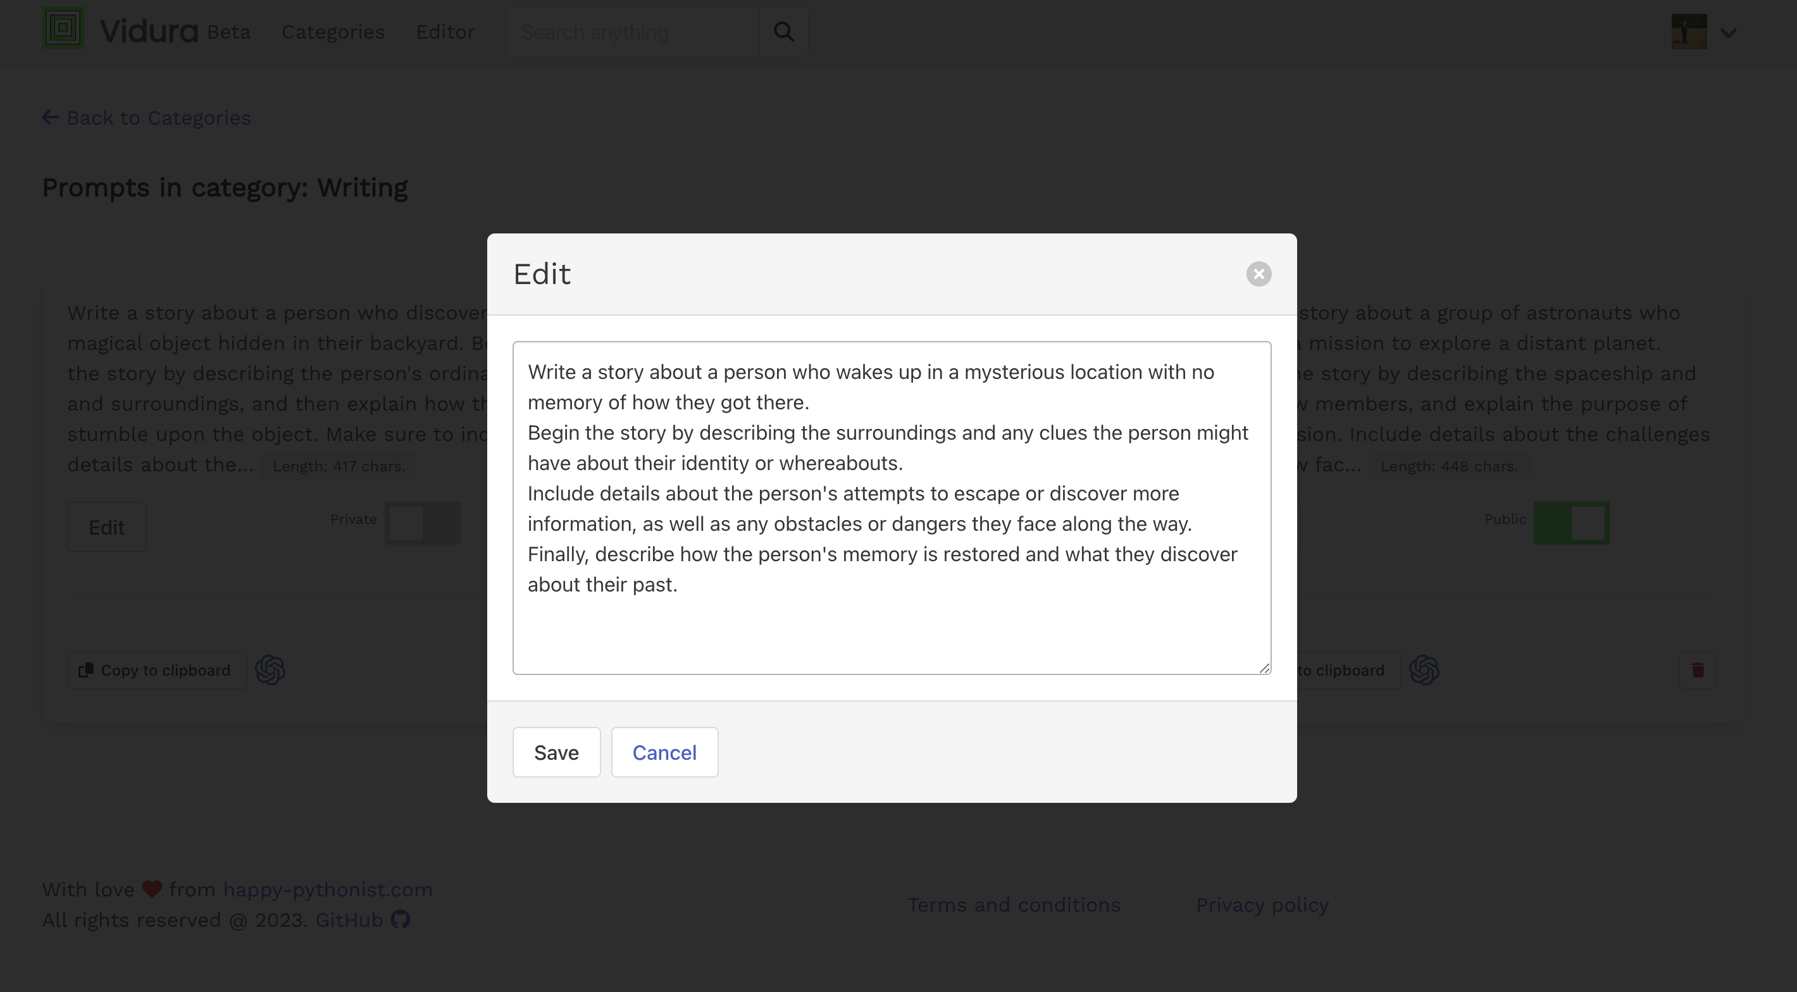Click the close dialog X icon
The height and width of the screenshot is (992, 1797).
[x=1260, y=274]
